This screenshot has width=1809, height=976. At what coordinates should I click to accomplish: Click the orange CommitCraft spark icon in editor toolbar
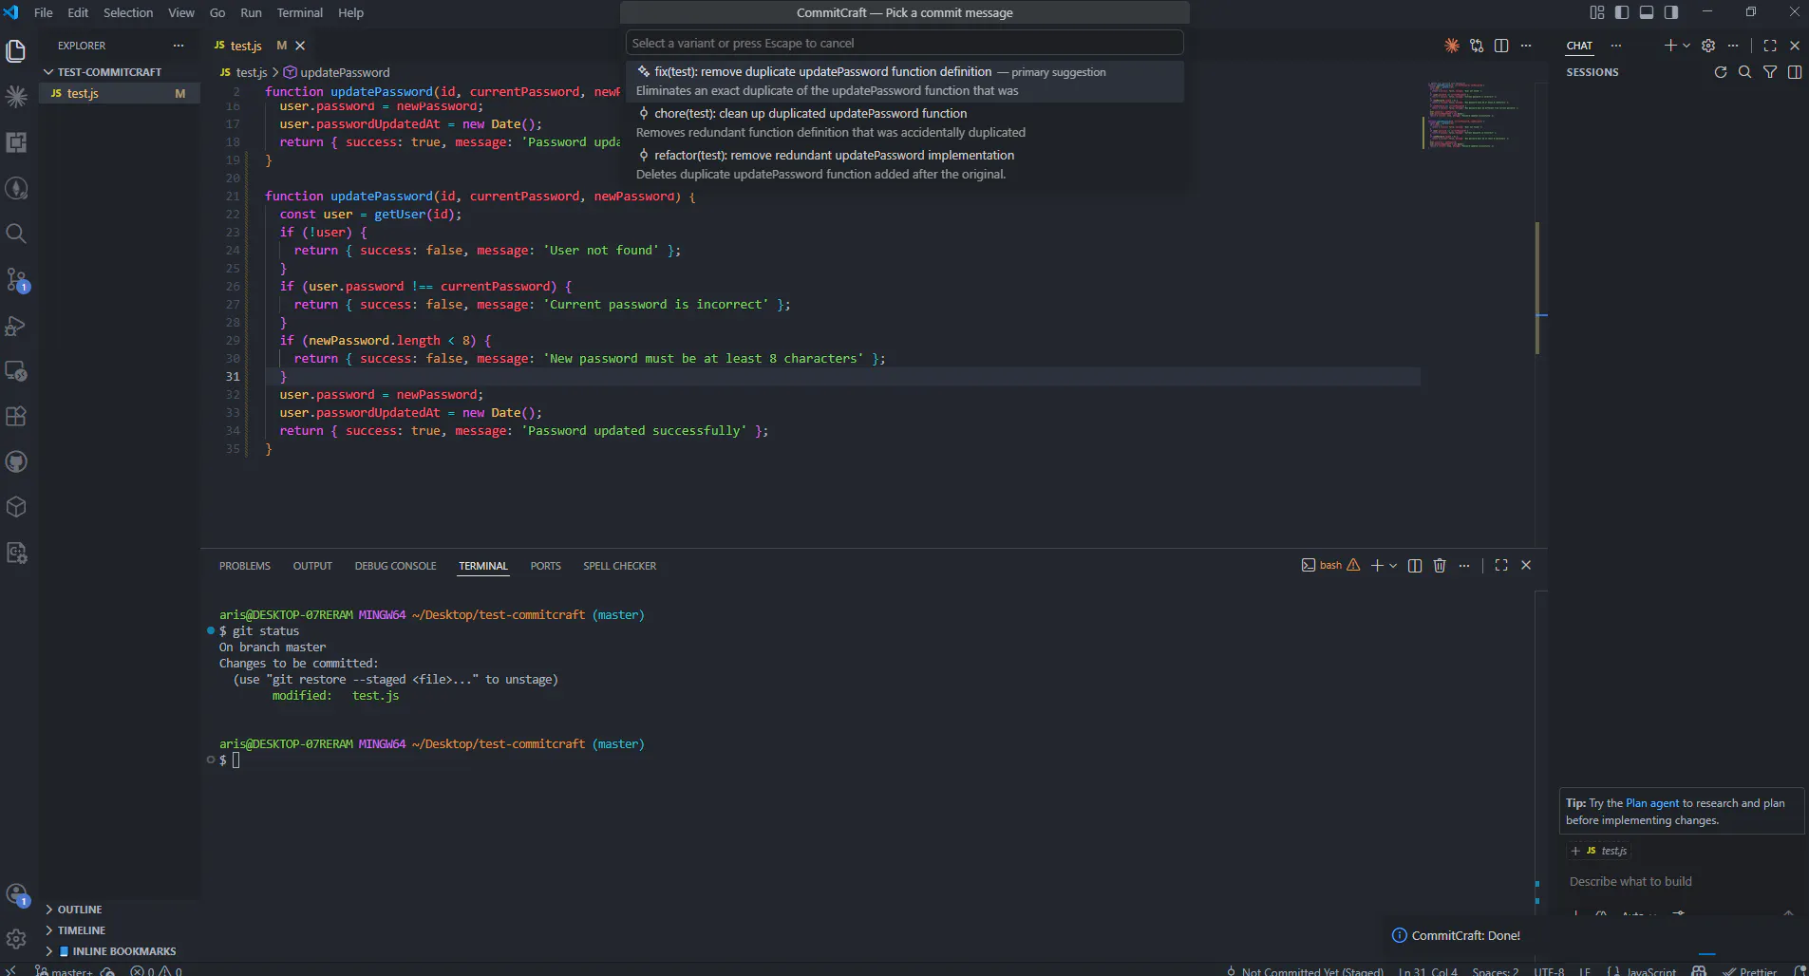(x=1452, y=46)
